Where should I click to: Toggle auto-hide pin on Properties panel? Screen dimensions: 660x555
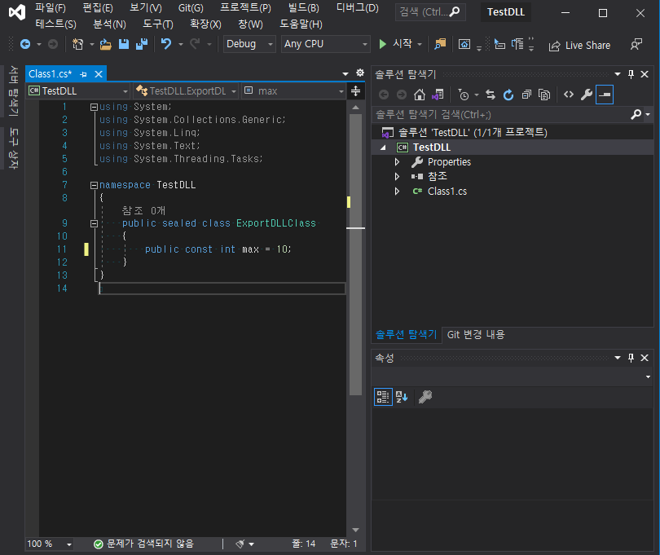pyautogui.click(x=631, y=358)
